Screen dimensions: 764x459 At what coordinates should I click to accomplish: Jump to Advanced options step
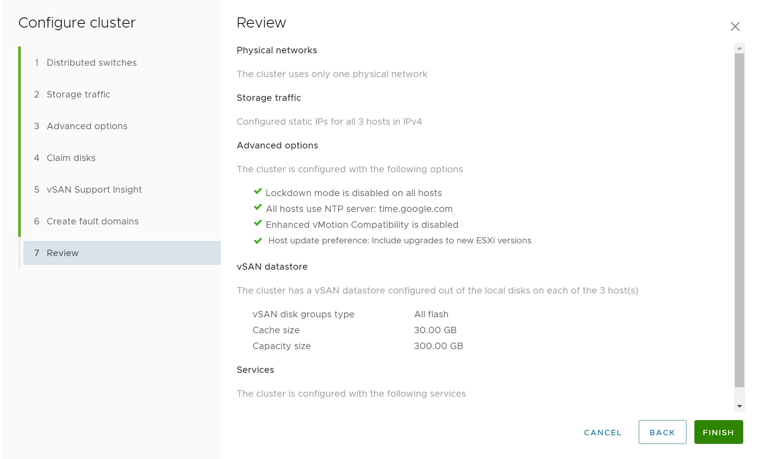[87, 126]
